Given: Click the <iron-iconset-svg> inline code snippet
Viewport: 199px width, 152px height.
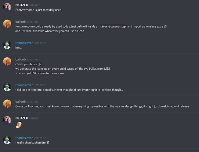Looking at the screenshot, I should click(x=113, y=27).
